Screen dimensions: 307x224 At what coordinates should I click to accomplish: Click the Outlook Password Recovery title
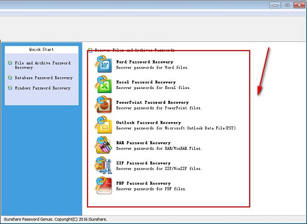[x=148, y=123]
